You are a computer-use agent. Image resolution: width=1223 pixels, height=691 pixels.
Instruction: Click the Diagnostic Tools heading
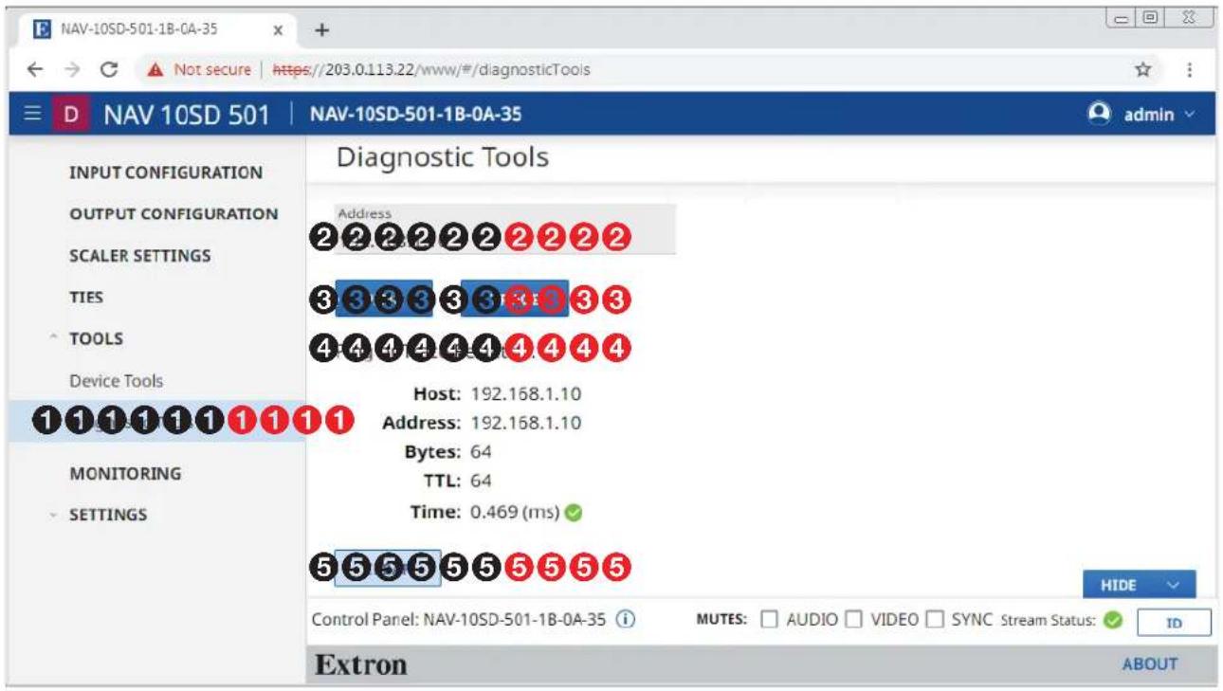(443, 157)
